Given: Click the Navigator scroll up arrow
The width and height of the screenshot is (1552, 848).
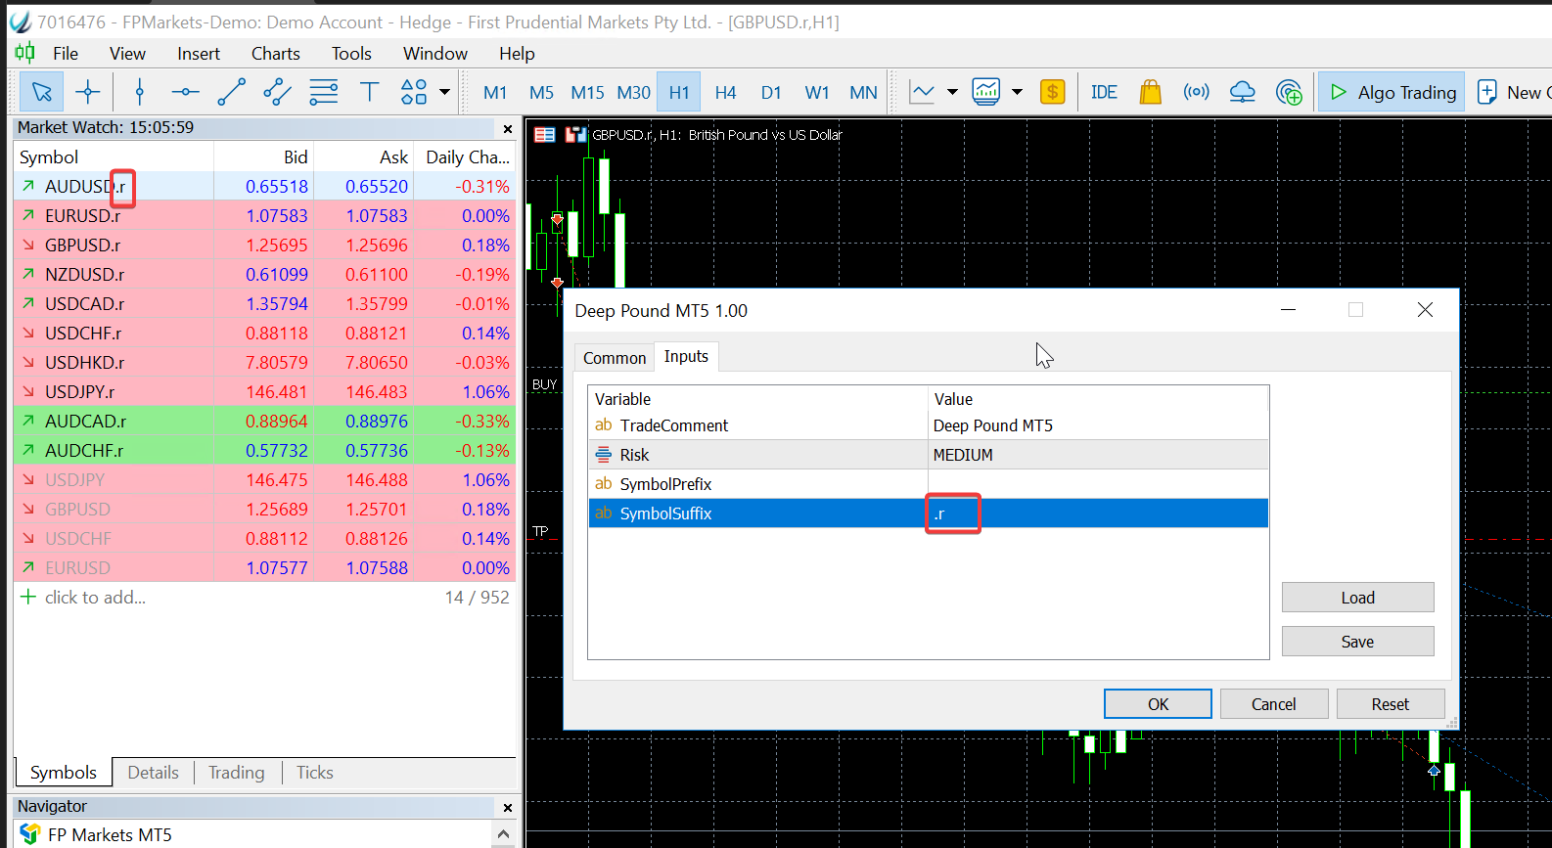Looking at the screenshot, I should [x=503, y=834].
